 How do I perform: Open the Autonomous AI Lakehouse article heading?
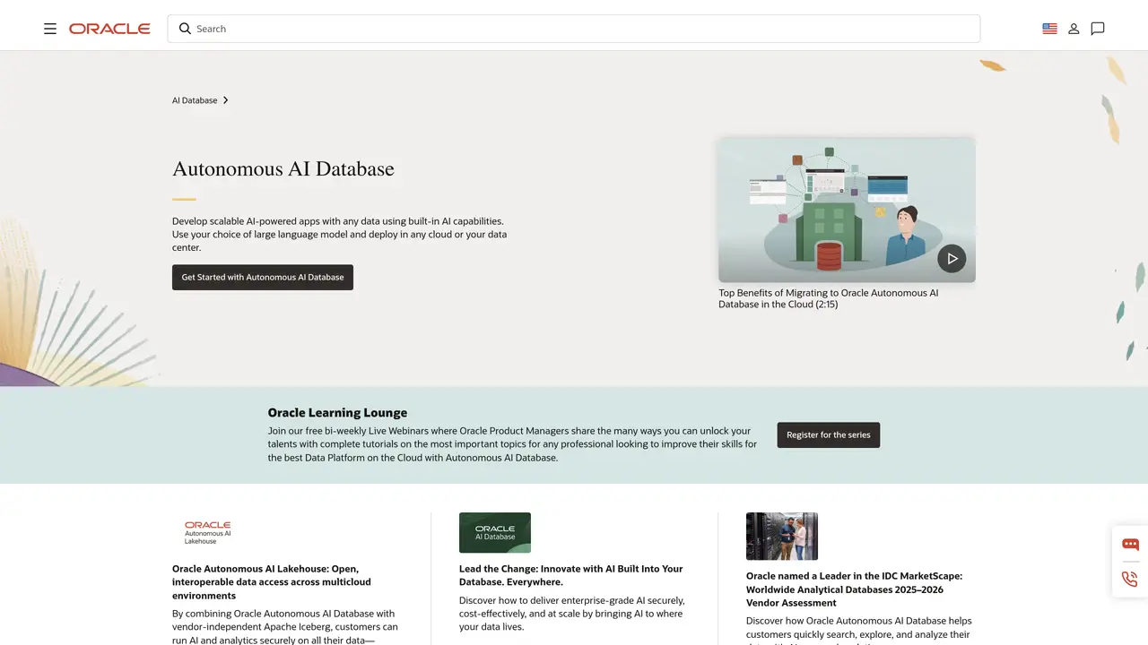[x=272, y=582]
